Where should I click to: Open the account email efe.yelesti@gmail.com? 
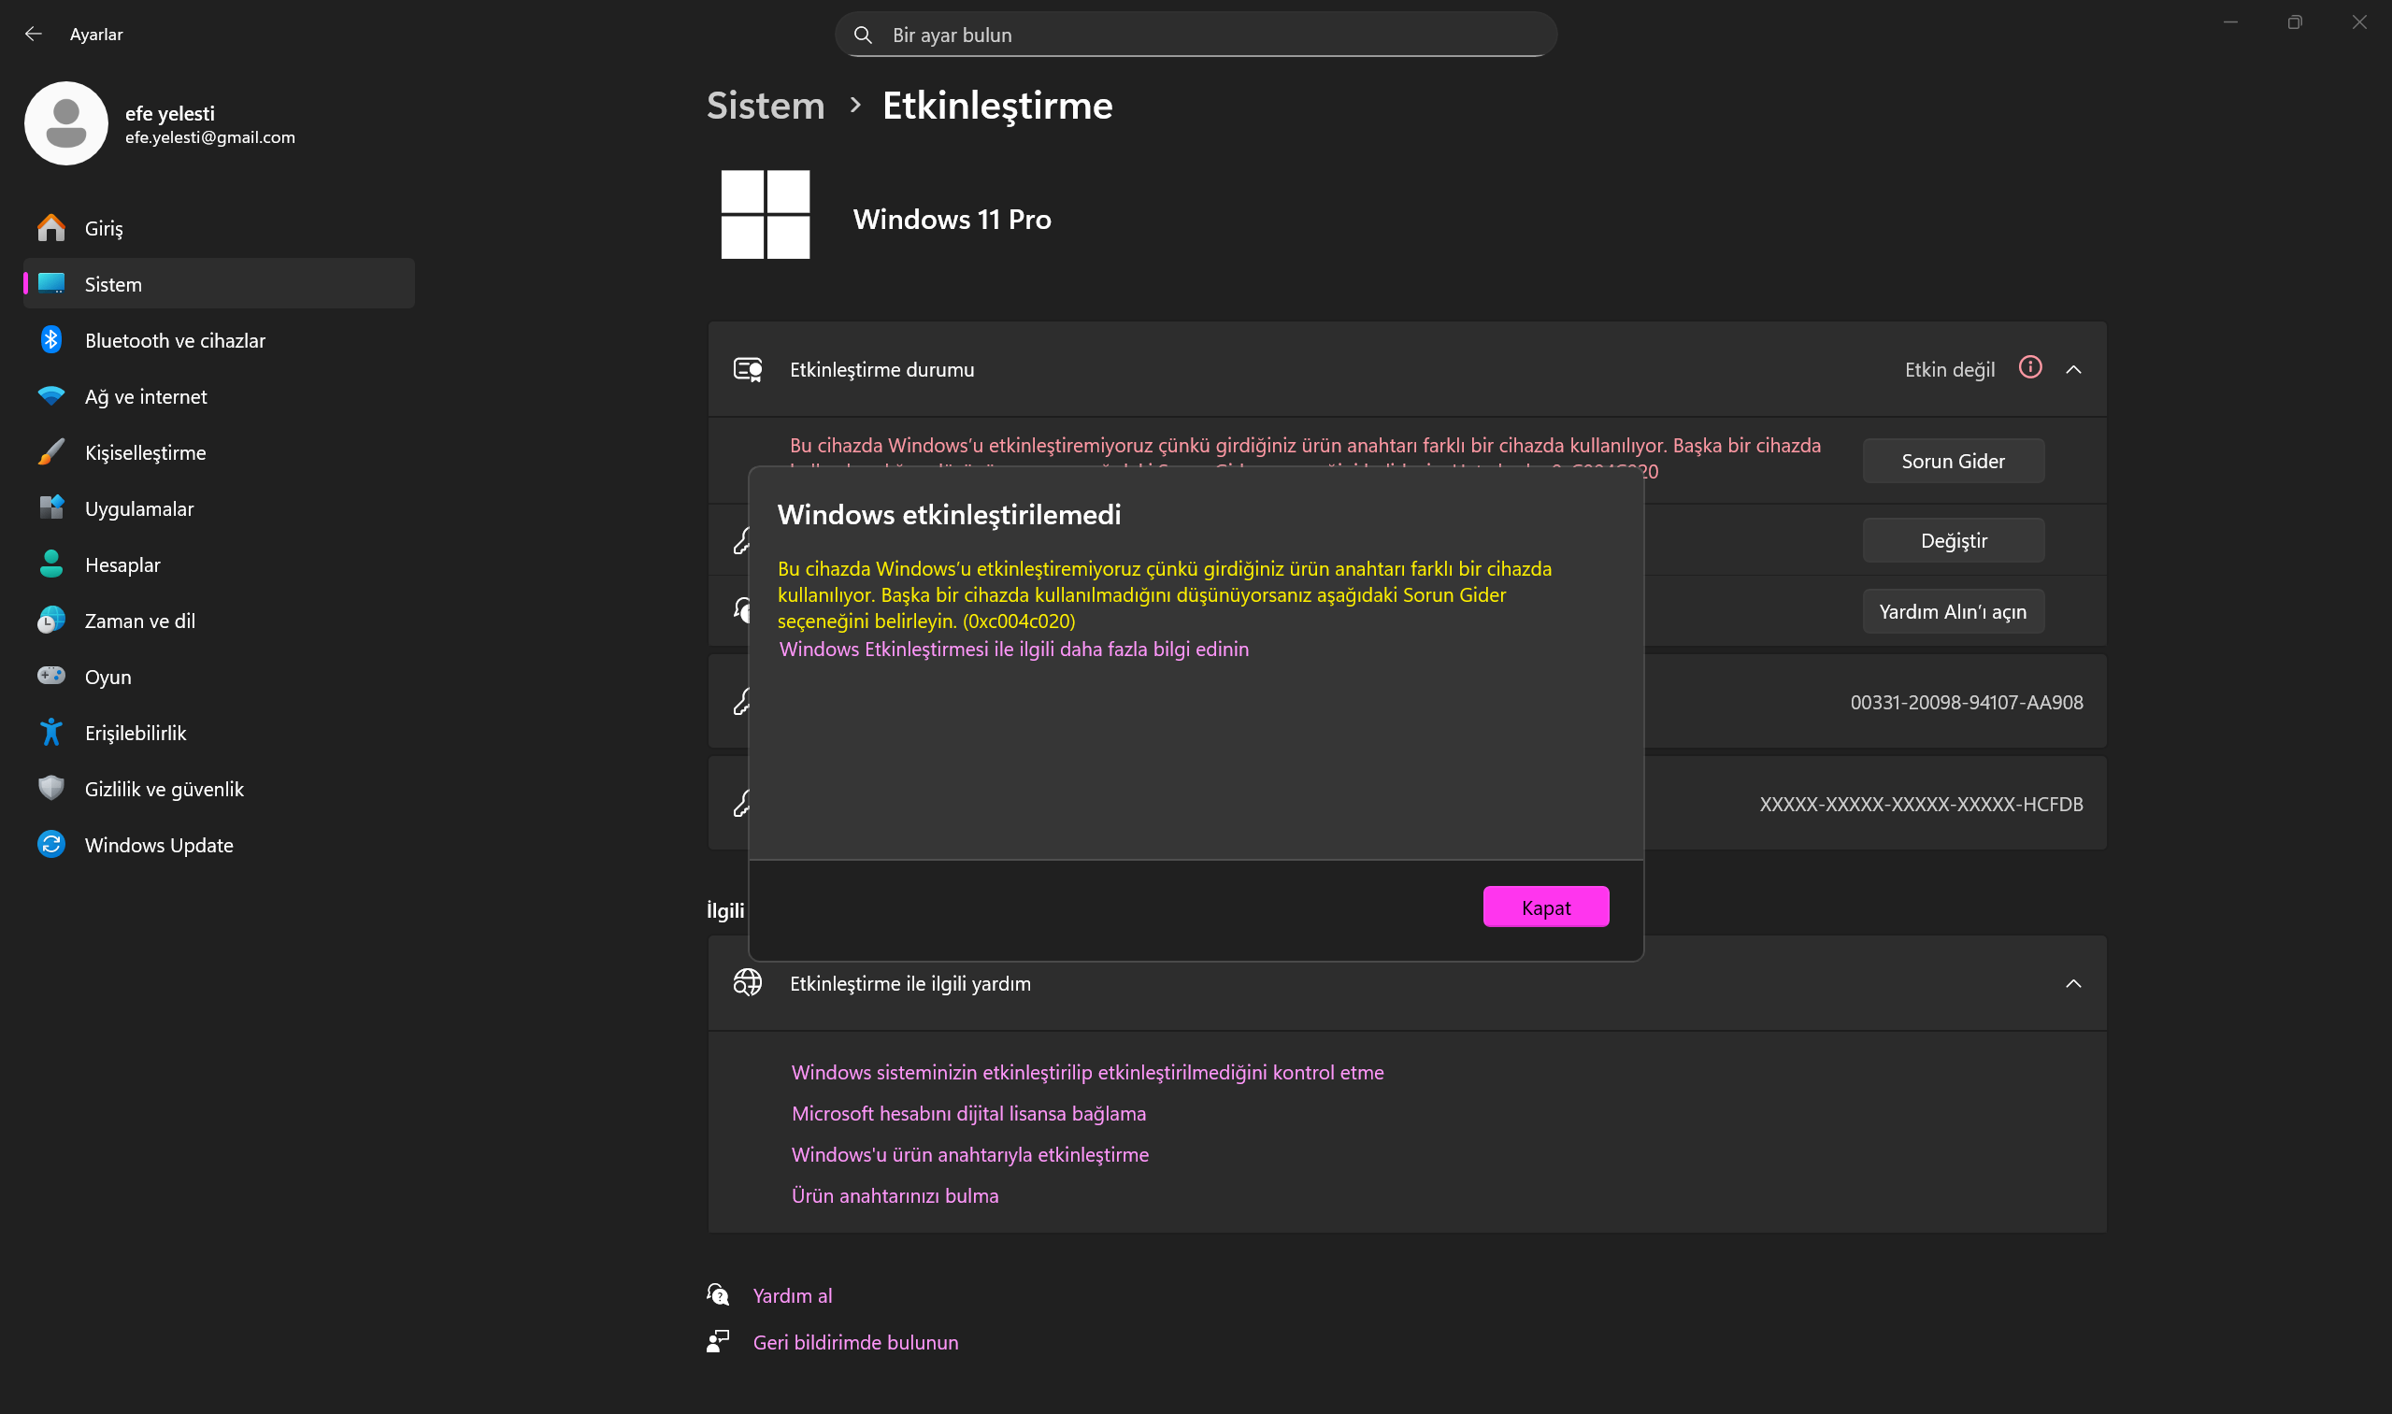pyautogui.click(x=209, y=137)
